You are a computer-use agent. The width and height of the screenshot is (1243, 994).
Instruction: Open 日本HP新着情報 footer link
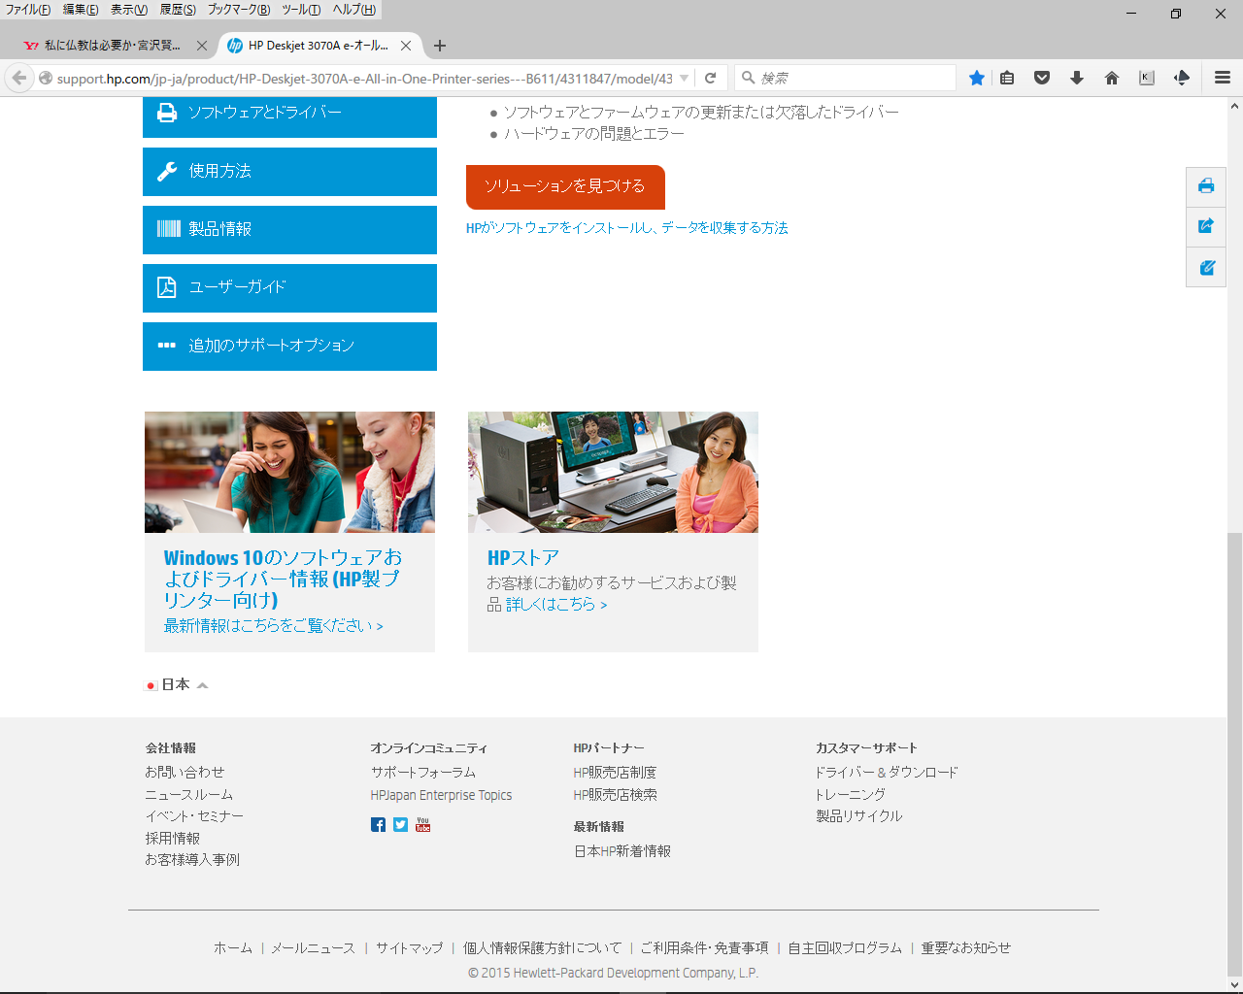(x=622, y=851)
